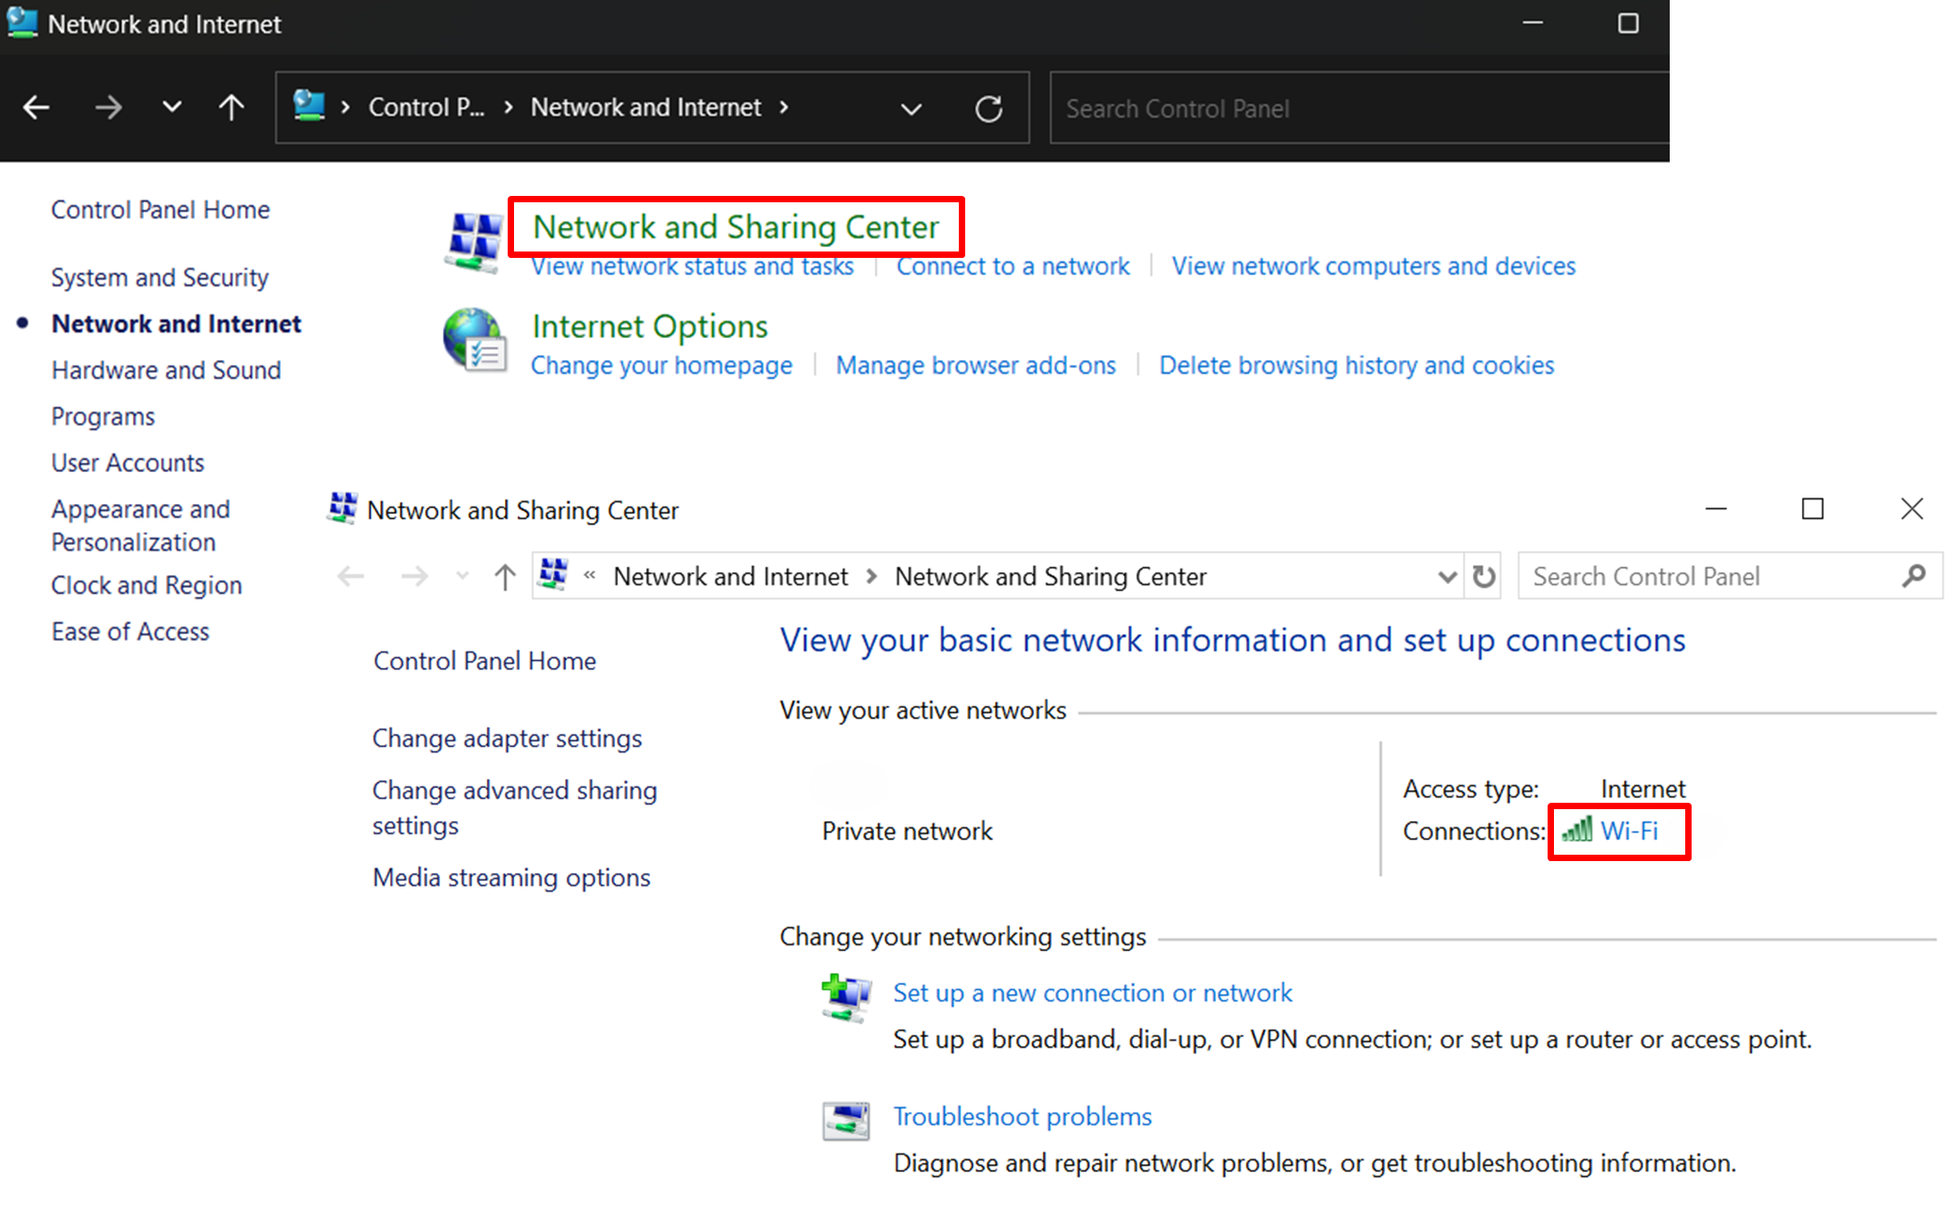Open address history dropdown in Sharing Center
The width and height of the screenshot is (1955, 1211).
1446,577
